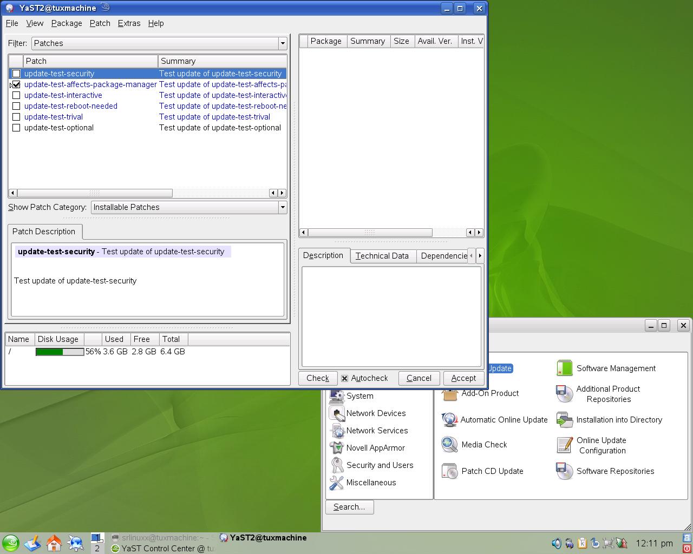Open the Software Management module icon
693x554 pixels.
click(565, 368)
